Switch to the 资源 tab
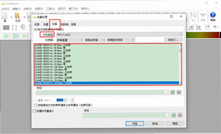The image size is (221, 134). 37,24
